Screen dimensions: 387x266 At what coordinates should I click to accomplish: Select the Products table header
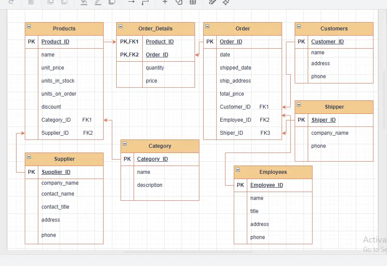(x=64, y=29)
